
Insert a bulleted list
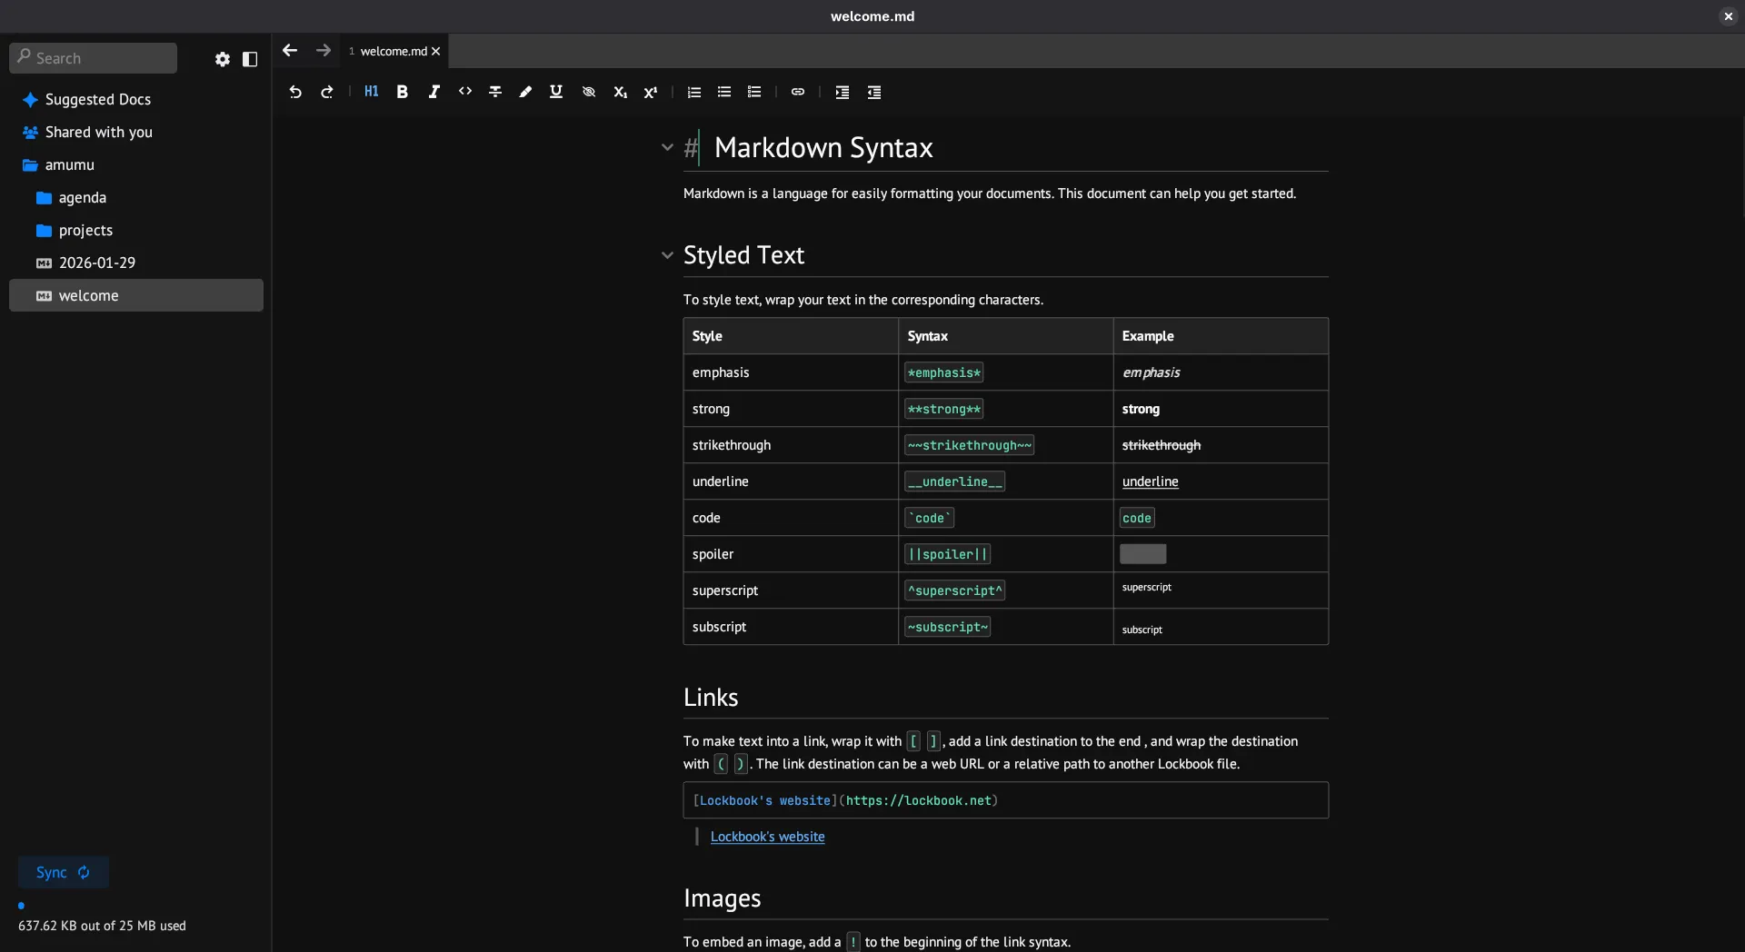[724, 92]
